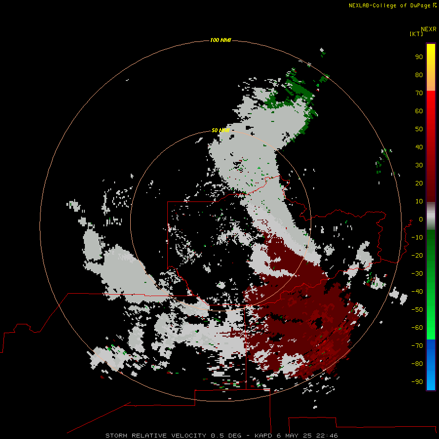
Task: Click the 0.5 DEG elevation text
Action: (226, 436)
